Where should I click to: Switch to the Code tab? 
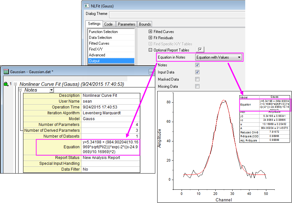[108, 24]
